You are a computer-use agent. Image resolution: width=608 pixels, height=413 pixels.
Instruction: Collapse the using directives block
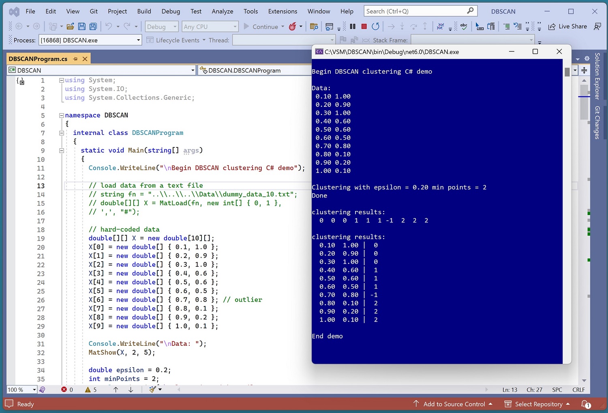click(62, 80)
